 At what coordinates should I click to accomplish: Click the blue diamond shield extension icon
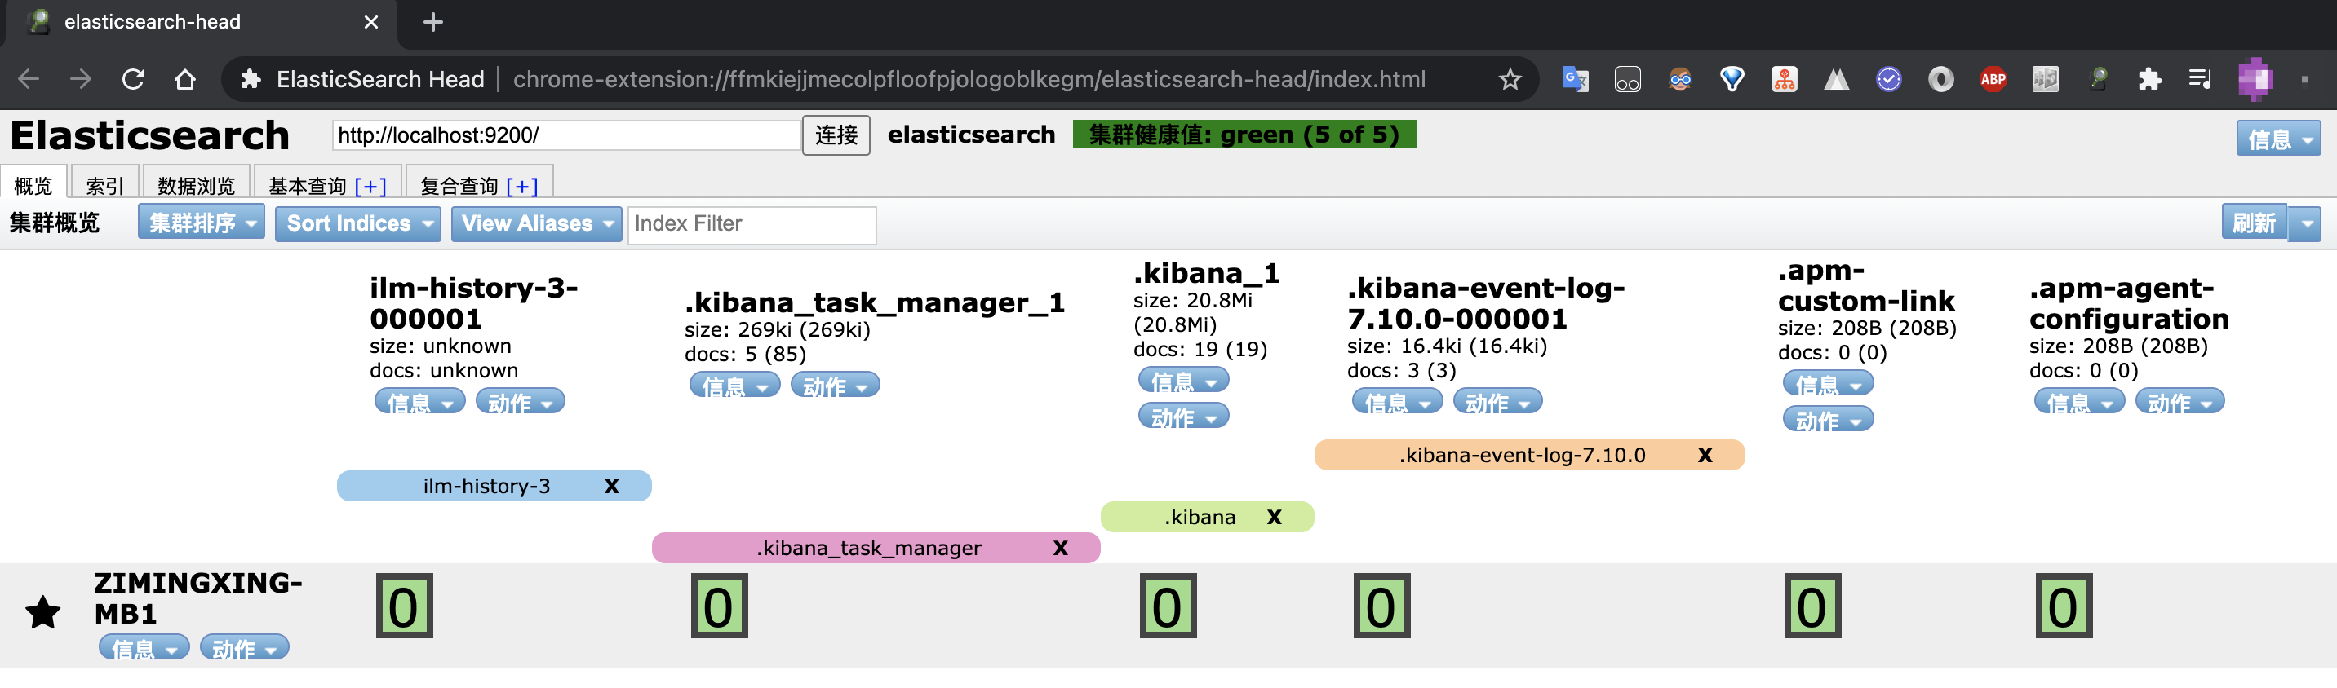1732,79
